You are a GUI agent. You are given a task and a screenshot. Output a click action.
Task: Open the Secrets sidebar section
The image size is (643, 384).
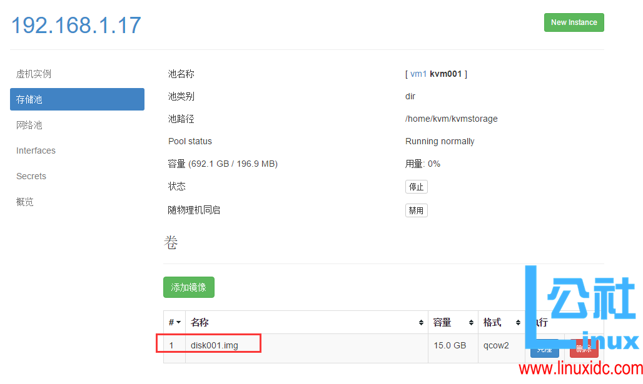click(x=31, y=175)
